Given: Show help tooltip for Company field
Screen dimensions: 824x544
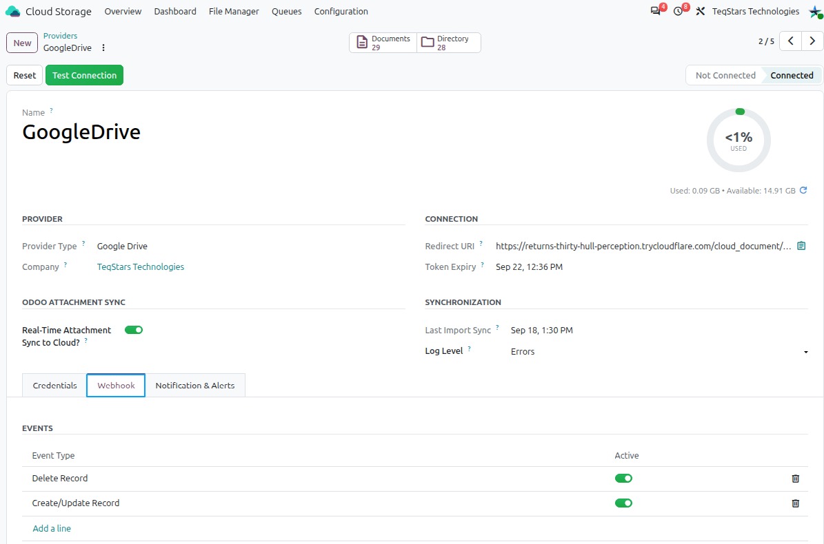Looking at the screenshot, I should coord(66,264).
